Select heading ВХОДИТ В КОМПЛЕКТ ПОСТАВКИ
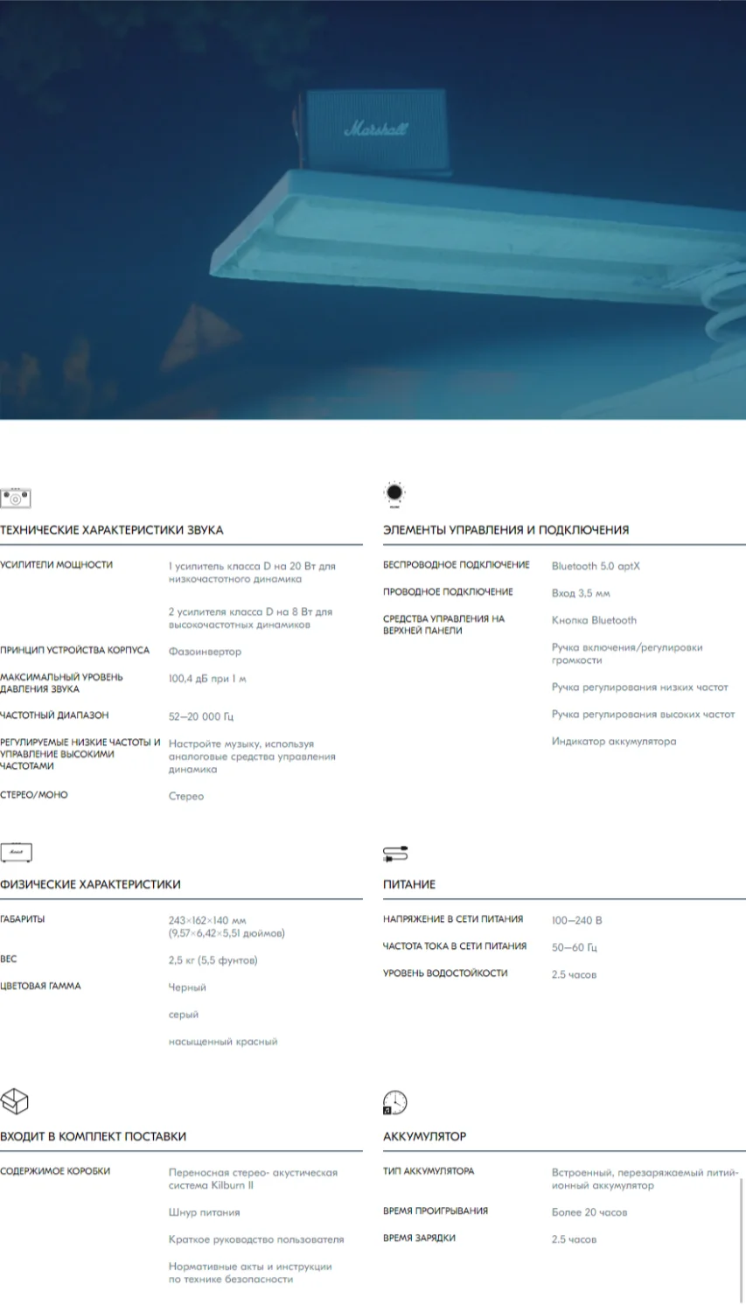 tap(94, 1136)
